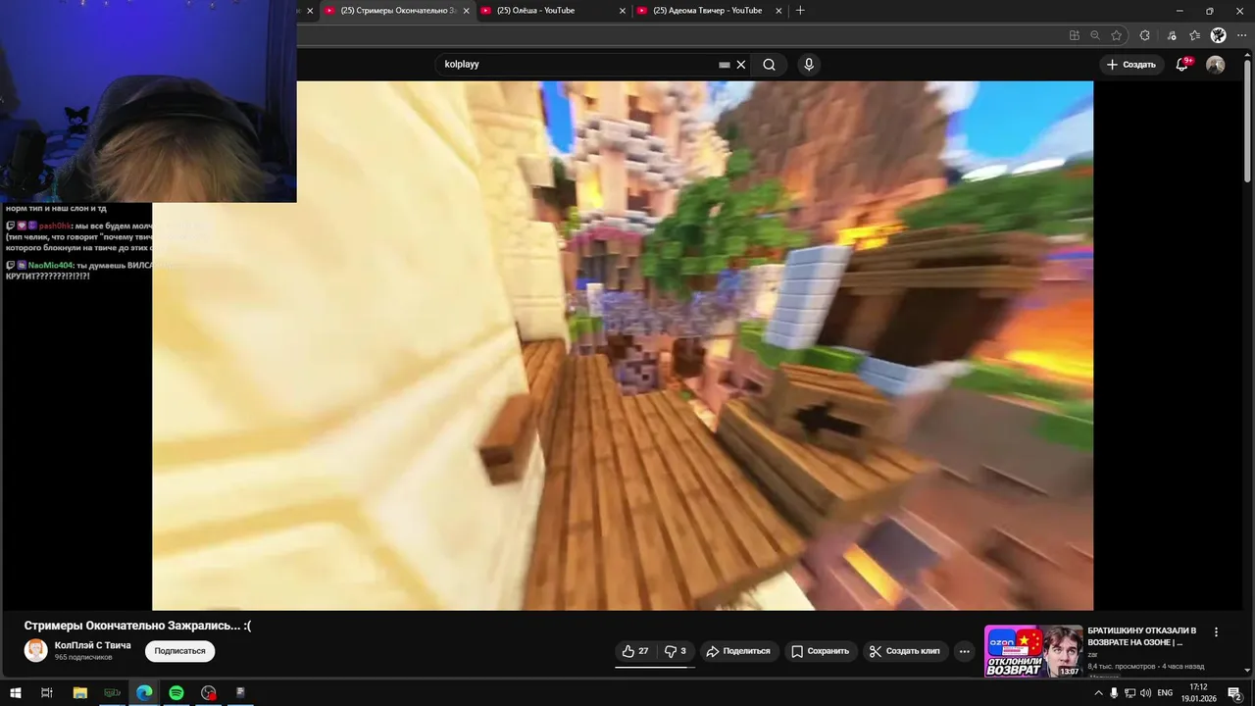The width and height of the screenshot is (1255, 706).
Task: Open YouTube account avatar menu
Action: (1216, 65)
